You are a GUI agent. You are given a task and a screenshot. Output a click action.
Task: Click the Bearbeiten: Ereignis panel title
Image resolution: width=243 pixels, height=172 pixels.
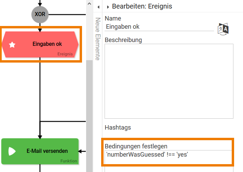tap(142, 6)
